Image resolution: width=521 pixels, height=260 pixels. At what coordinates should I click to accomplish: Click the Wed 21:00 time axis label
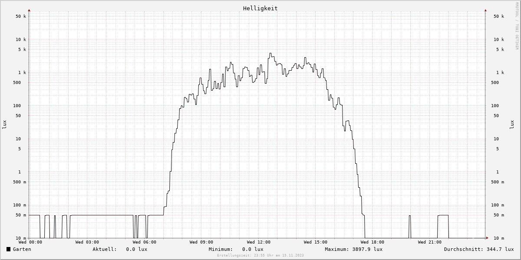tap(429, 242)
